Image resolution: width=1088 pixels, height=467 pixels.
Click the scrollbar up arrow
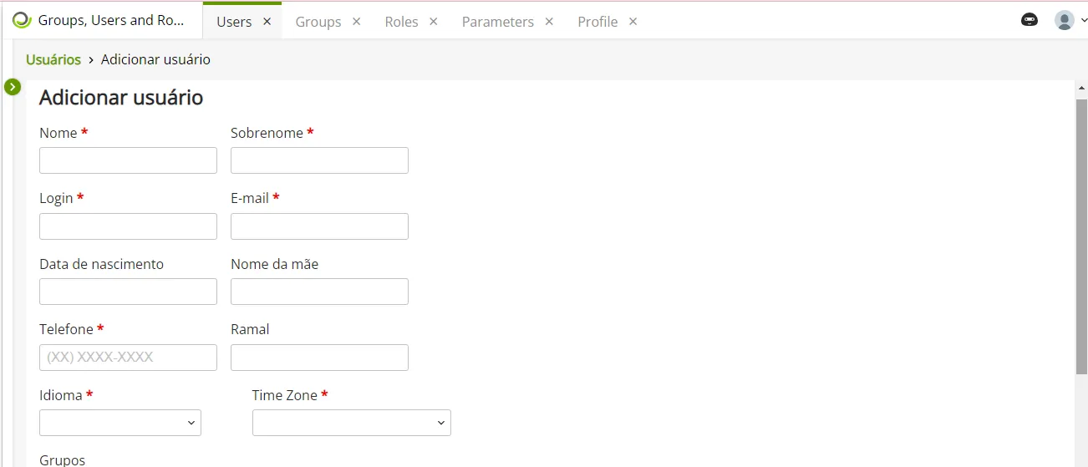tap(1081, 88)
